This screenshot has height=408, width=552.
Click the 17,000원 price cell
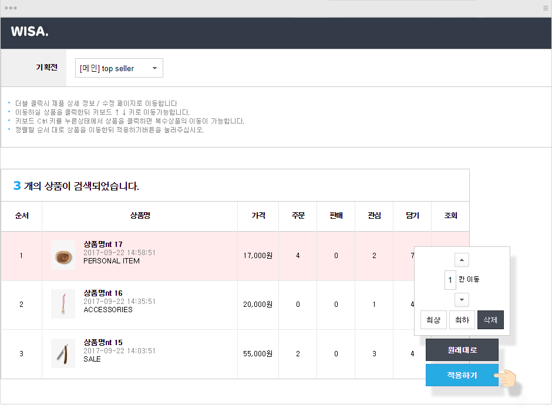pos(258,255)
